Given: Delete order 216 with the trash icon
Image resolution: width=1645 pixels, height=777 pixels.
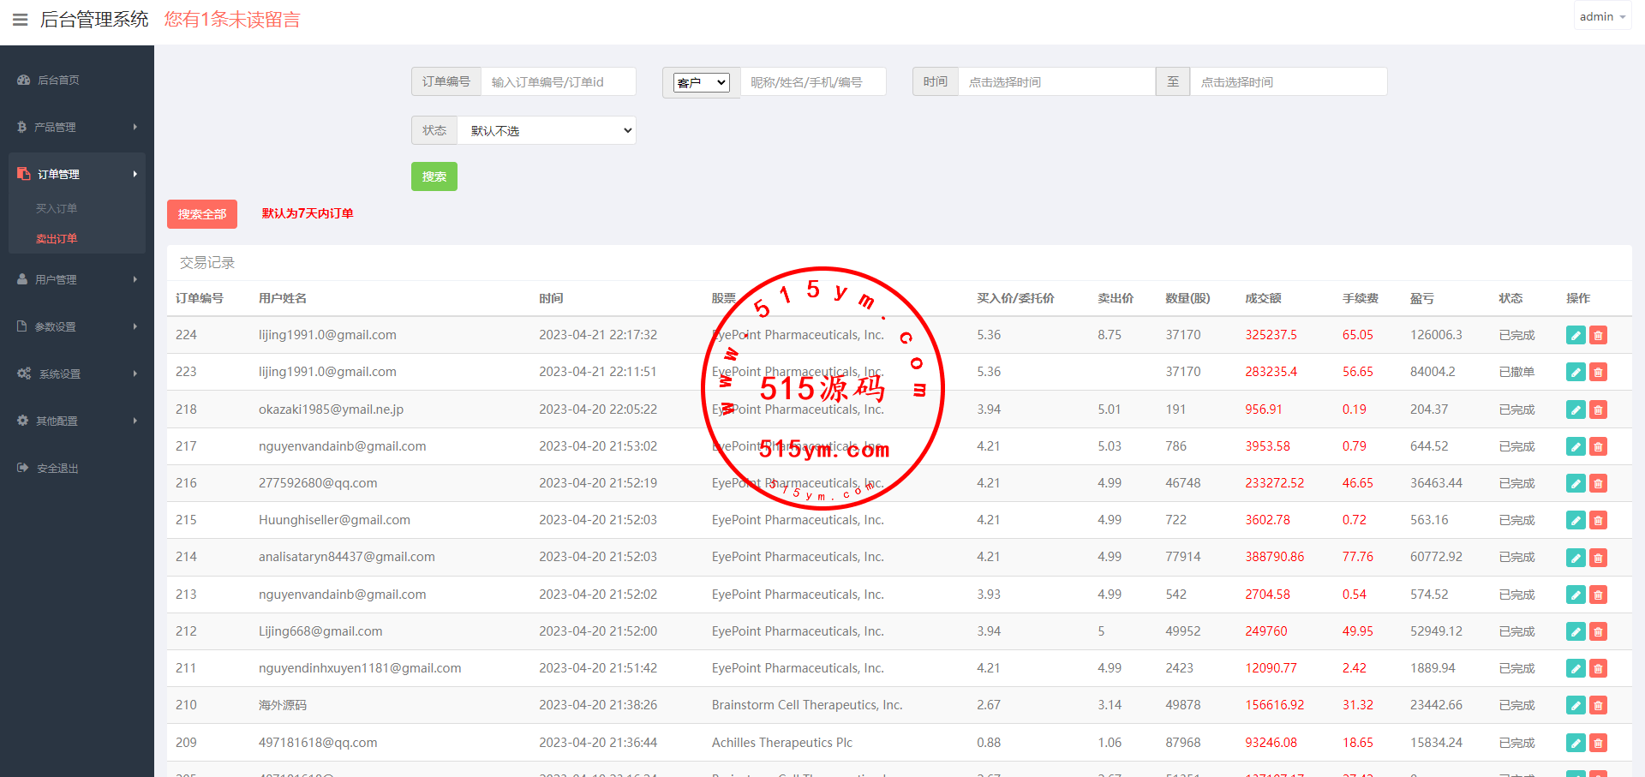Looking at the screenshot, I should point(1598,484).
